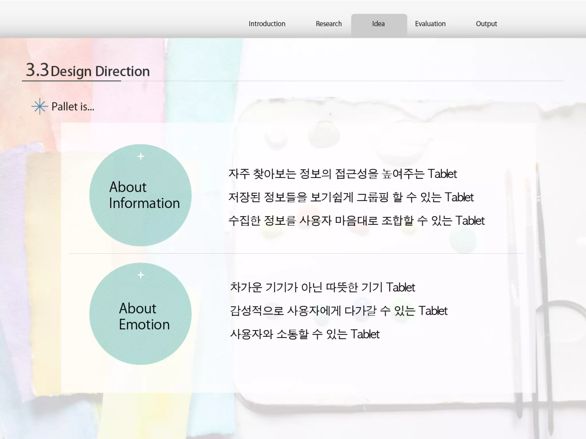This screenshot has width=586, height=439.
Task: Click line '차가운 기기가 아닌 따뜻한 기기 Tablet'
Action: [322, 287]
